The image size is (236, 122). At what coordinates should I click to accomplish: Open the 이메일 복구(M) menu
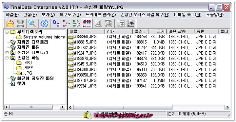(188, 15)
